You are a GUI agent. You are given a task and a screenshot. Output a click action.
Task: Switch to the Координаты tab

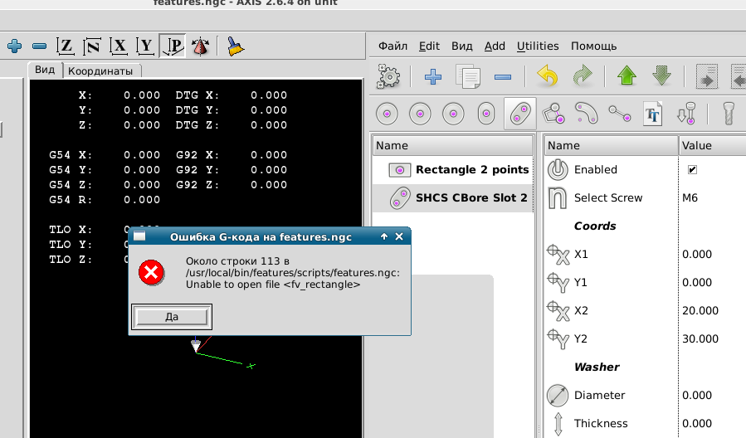coord(100,71)
